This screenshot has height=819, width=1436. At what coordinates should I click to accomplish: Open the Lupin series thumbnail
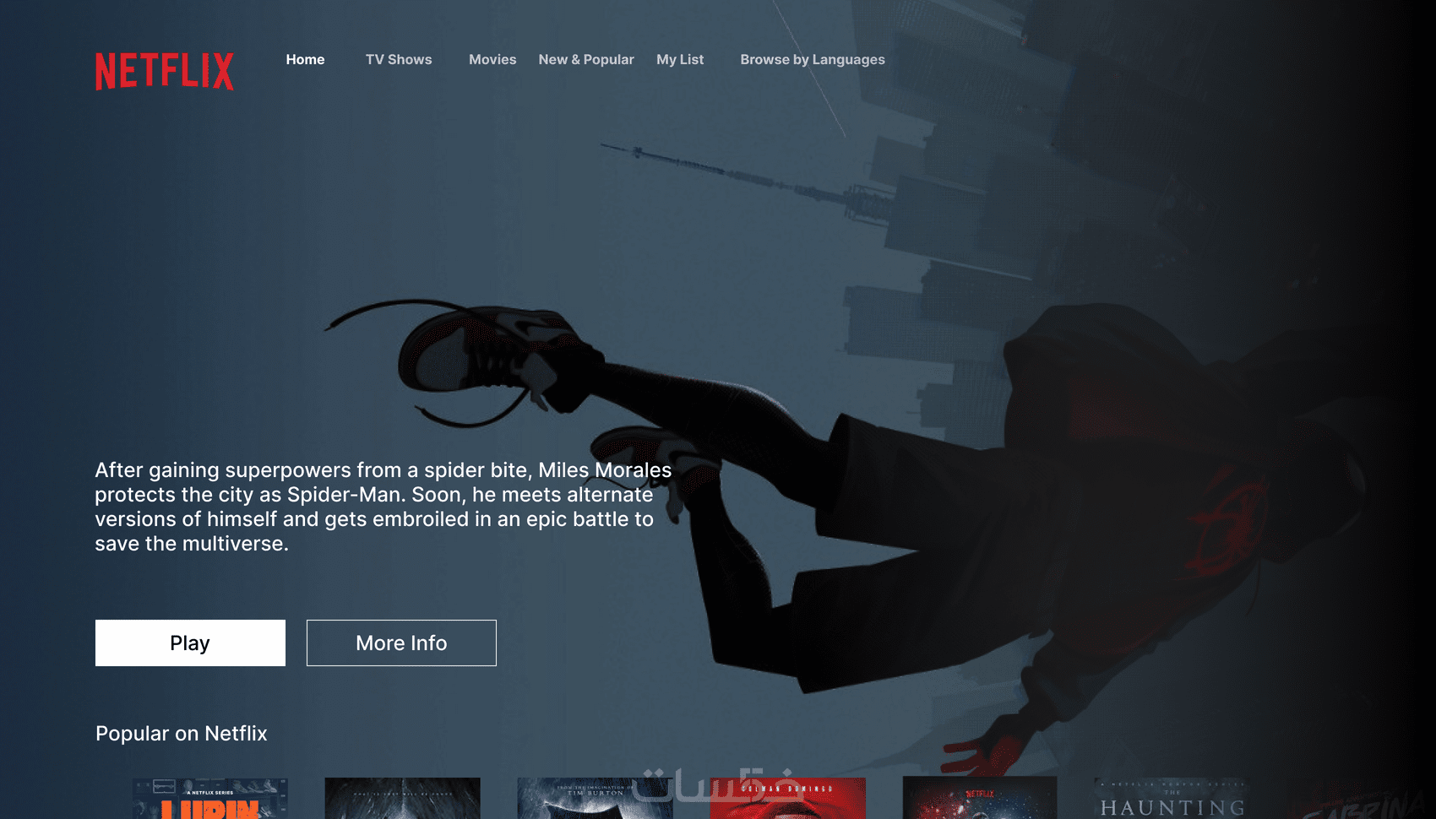click(x=210, y=799)
